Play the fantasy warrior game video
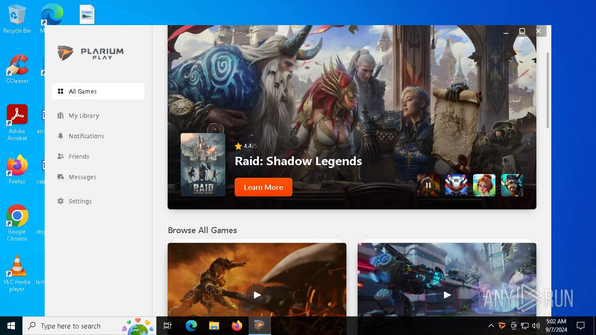596x335 pixels. point(257,295)
